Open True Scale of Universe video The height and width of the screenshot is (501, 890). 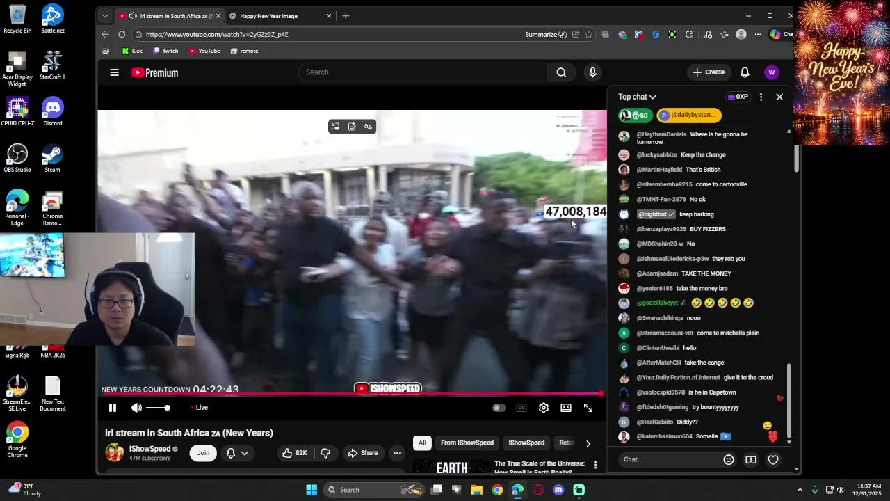point(539,468)
